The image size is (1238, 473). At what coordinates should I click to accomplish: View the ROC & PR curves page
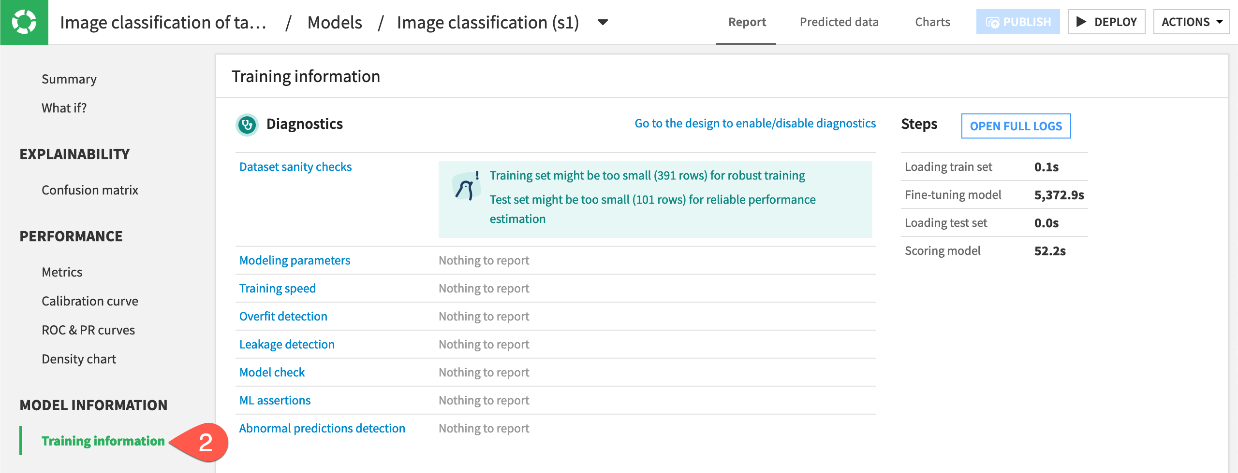click(x=88, y=330)
